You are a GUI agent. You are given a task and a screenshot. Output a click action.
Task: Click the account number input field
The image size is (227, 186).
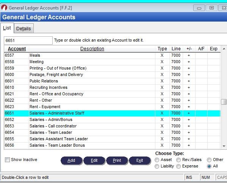[28, 40]
